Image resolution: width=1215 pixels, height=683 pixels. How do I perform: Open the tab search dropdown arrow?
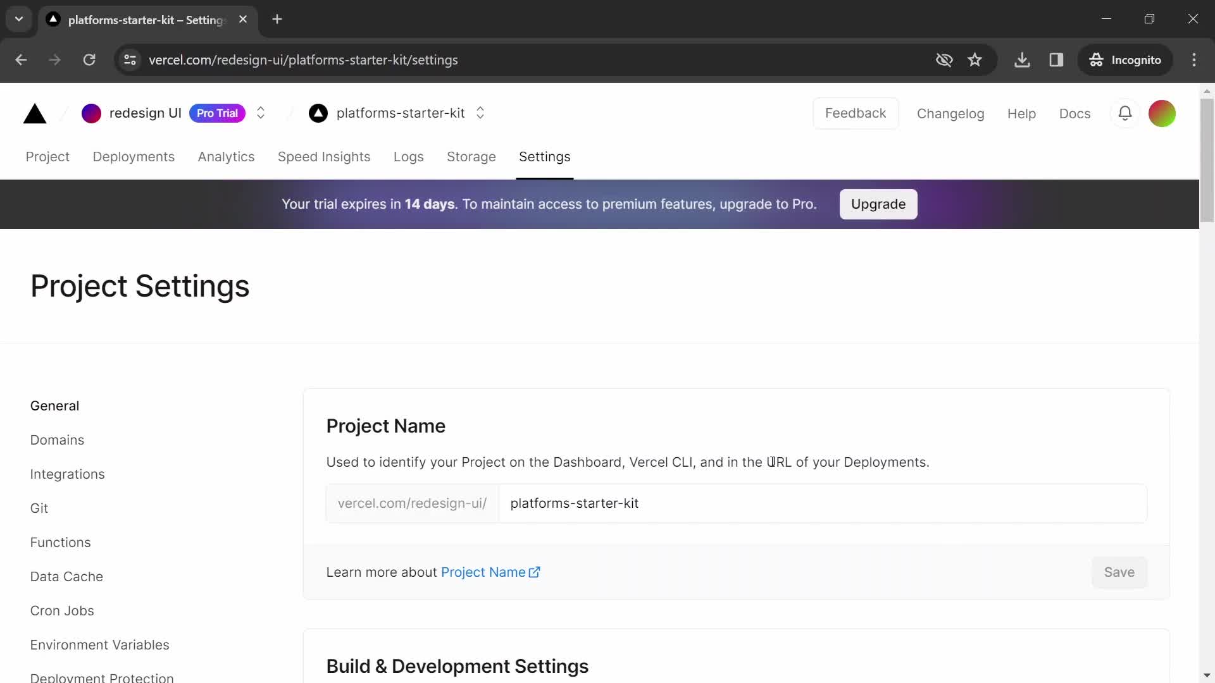pos(19,19)
